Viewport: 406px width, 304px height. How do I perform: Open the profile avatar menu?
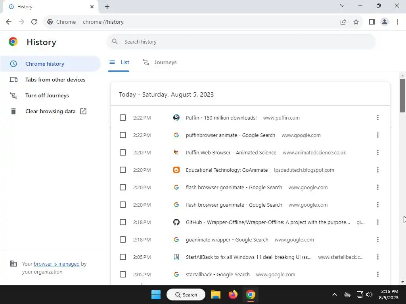pos(385,22)
